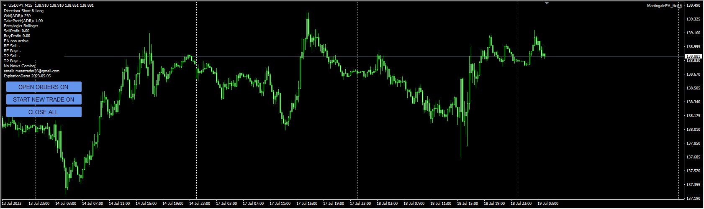Click the 137.355 price scale label
This screenshot has height=209, width=704.
pos(694,185)
